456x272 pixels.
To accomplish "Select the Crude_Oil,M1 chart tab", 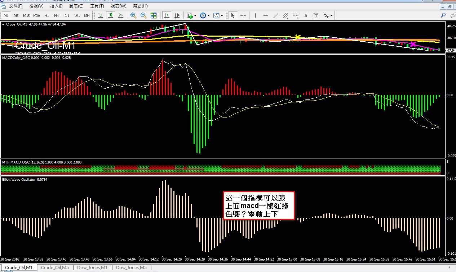I will (19, 268).
